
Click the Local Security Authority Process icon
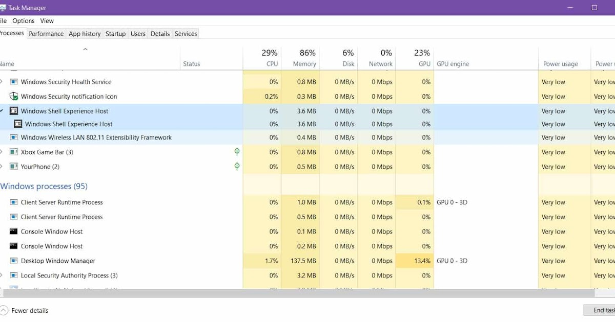(14, 275)
